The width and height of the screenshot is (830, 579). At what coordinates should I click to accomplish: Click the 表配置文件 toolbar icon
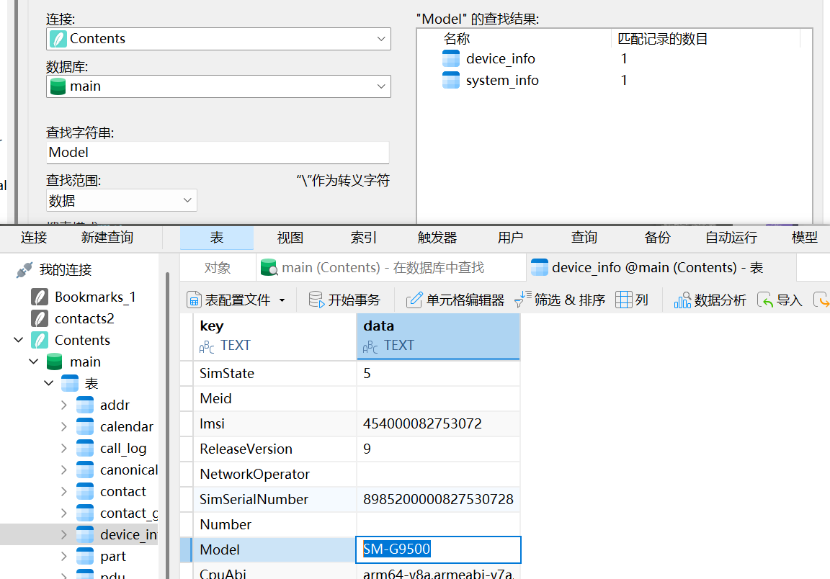(x=194, y=300)
